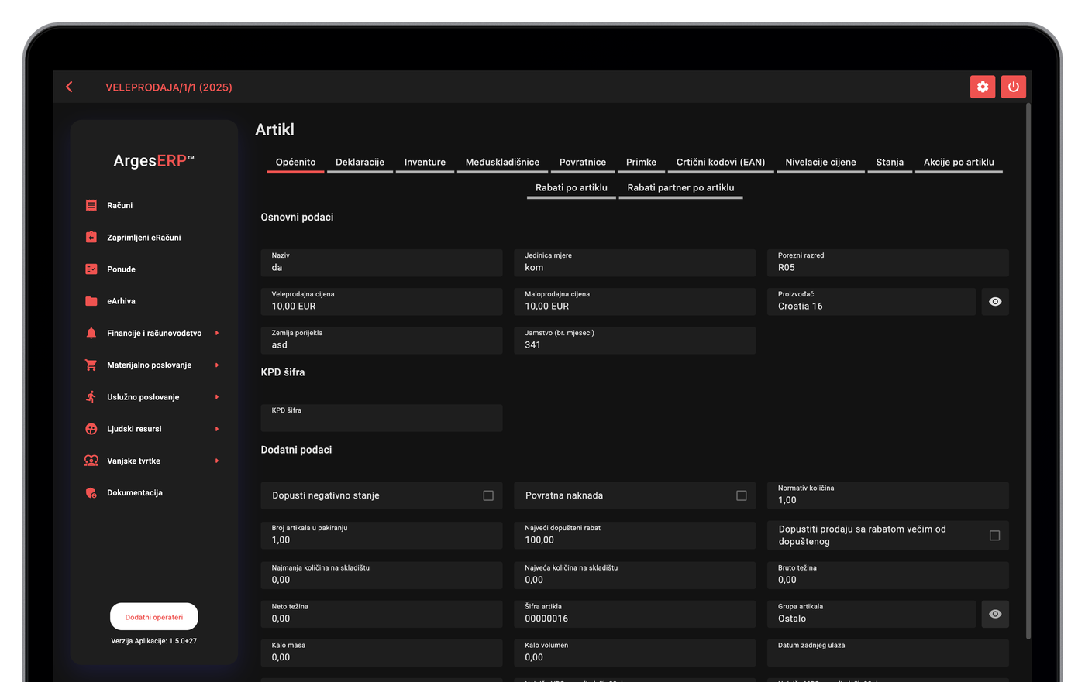The image size is (1085, 682).
Task: Click the Najveći dopušteni rabat field
Action: (x=635, y=535)
